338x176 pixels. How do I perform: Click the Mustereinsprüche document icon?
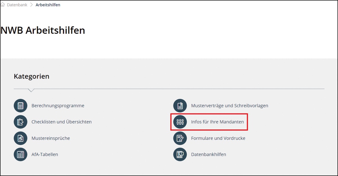[21, 138]
